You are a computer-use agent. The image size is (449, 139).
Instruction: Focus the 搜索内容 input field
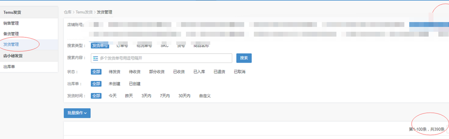[162, 58]
